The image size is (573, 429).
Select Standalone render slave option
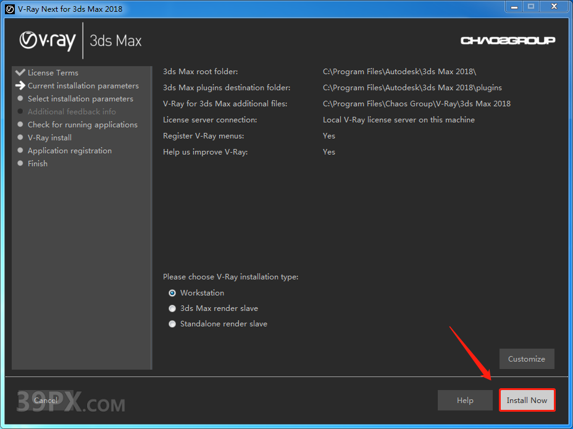click(x=218, y=324)
